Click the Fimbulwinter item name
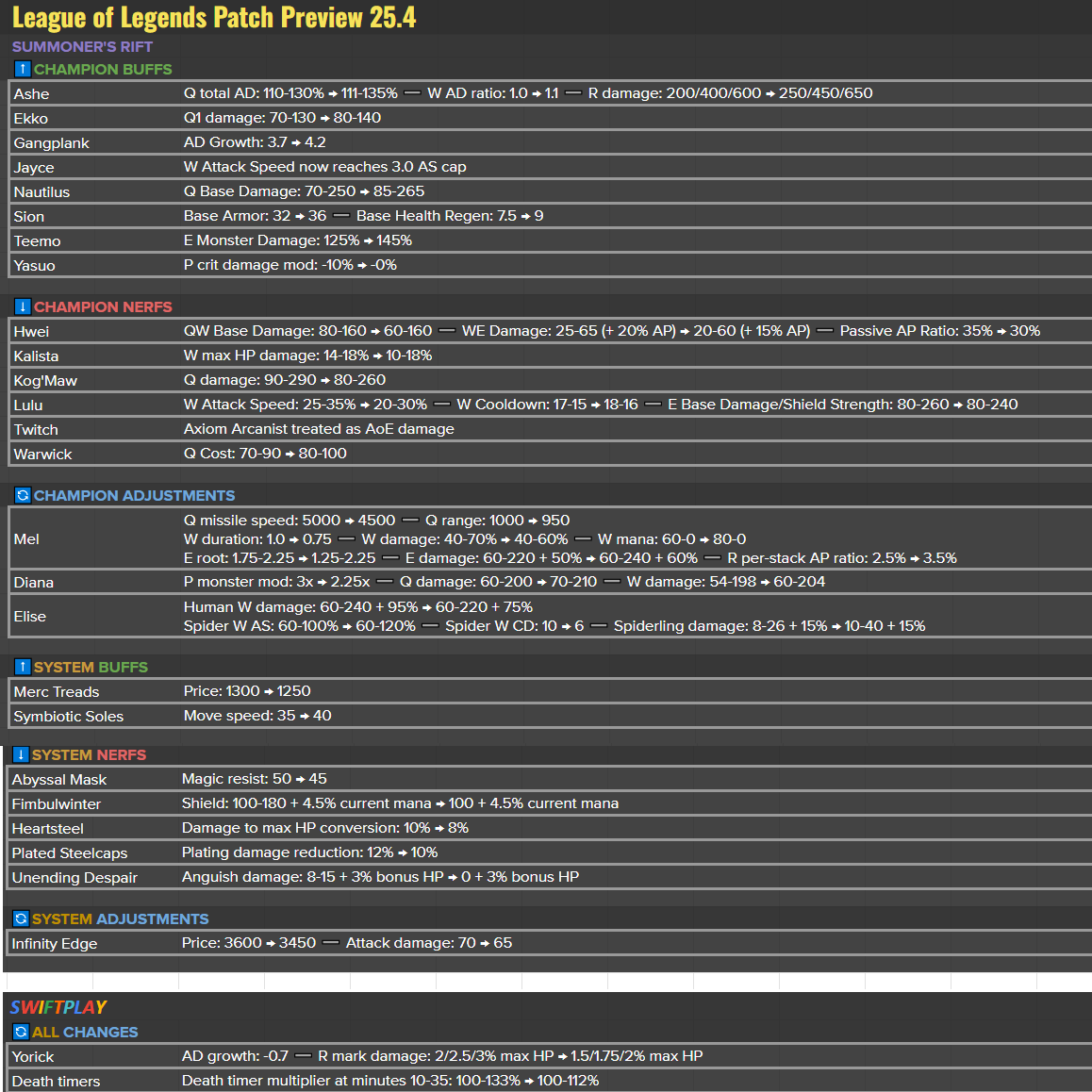 pyautogui.click(x=57, y=803)
